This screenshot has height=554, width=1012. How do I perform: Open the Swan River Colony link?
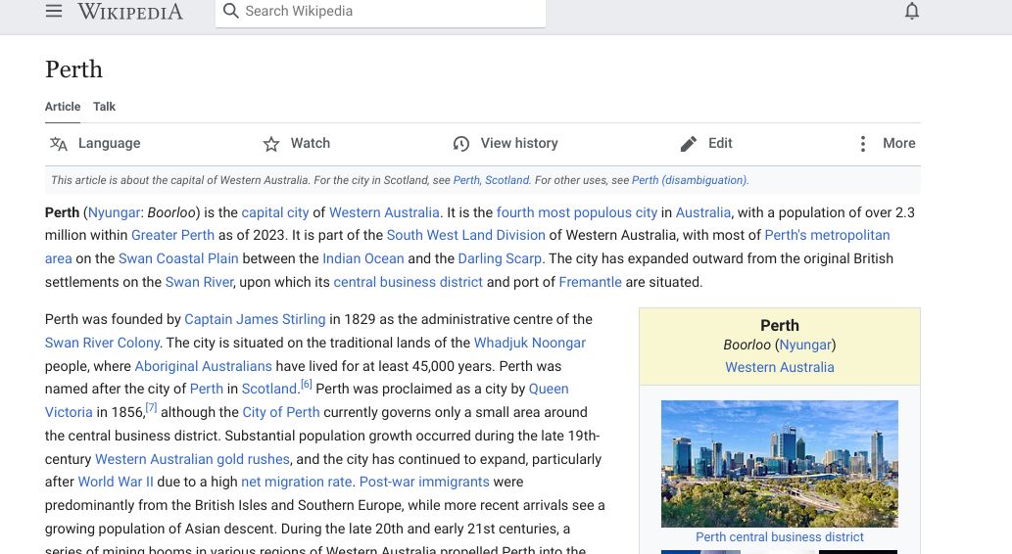point(102,344)
